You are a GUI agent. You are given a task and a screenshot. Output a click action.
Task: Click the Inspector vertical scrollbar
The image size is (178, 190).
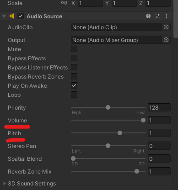click(x=176, y=19)
